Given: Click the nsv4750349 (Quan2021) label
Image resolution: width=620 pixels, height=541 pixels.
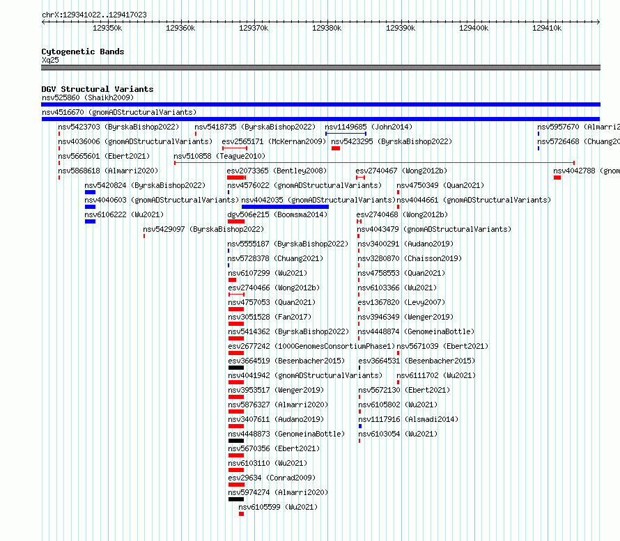Looking at the screenshot, I should pos(440,185).
